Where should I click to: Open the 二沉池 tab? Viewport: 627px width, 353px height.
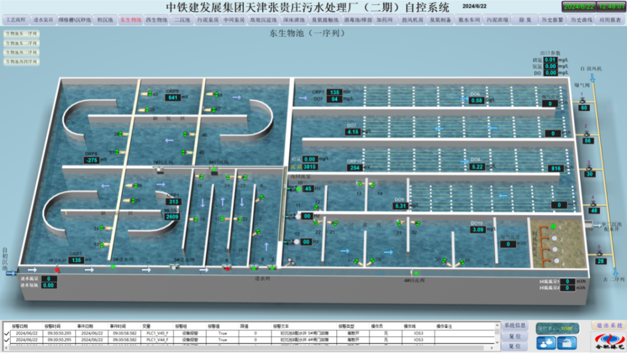point(182,20)
